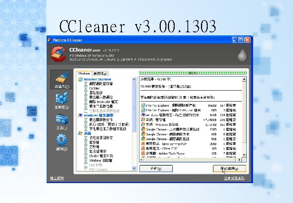Click the Windows flag icon on the 47,150KB row
293x203 pixels.
tap(143, 120)
